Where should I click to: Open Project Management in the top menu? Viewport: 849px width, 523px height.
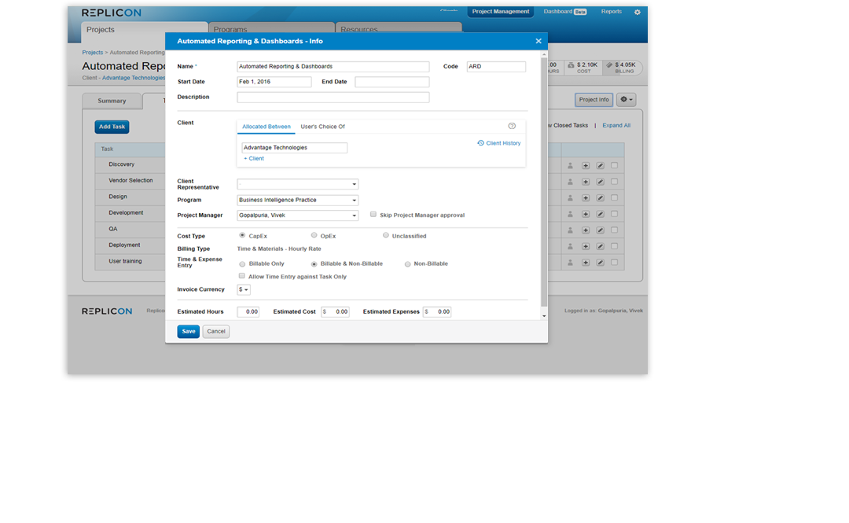click(500, 11)
